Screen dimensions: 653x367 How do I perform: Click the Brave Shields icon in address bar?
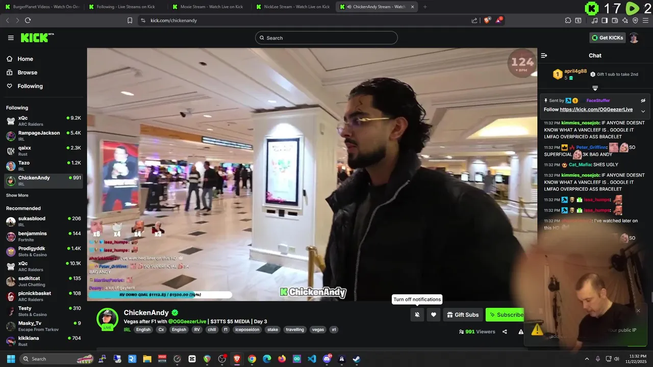[487, 20]
